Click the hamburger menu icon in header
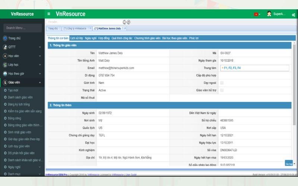Viewport: 298px width, 186px height. click(x=49, y=14)
